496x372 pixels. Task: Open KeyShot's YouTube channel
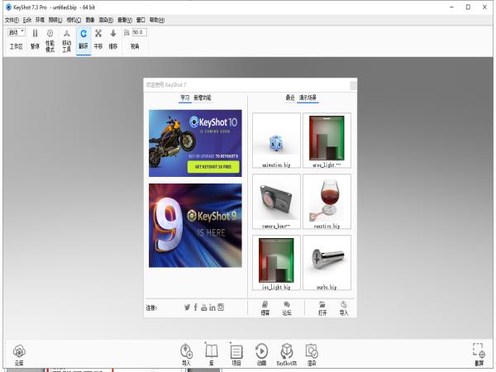(203, 308)
